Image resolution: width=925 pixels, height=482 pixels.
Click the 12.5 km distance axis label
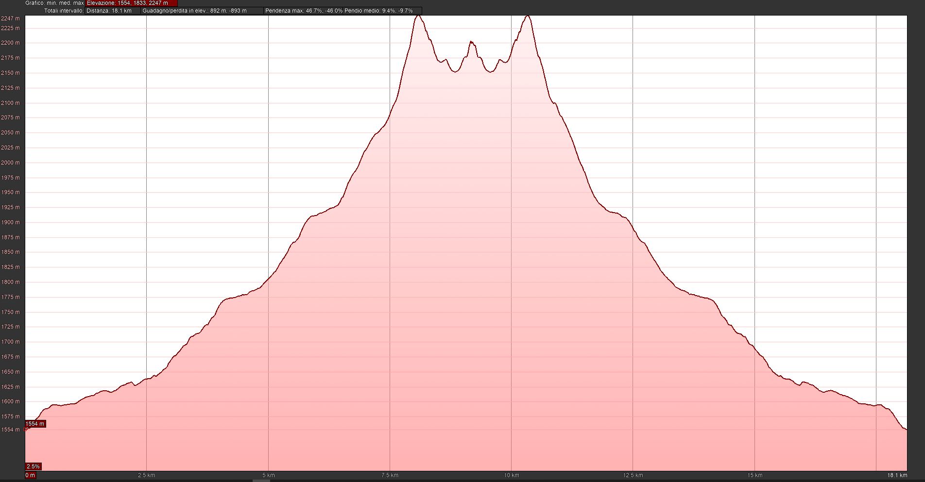point(633,475)
